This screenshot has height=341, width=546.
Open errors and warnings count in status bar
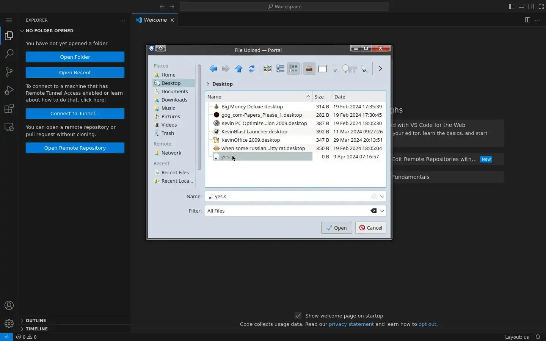(x=27, y=337)
